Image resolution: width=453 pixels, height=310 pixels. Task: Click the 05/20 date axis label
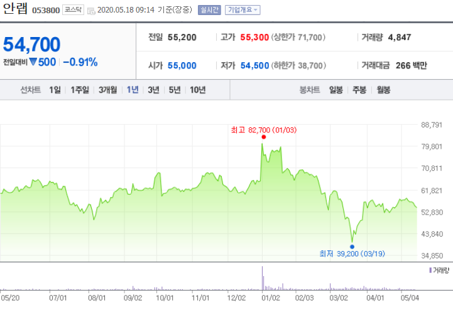(10, 298)
